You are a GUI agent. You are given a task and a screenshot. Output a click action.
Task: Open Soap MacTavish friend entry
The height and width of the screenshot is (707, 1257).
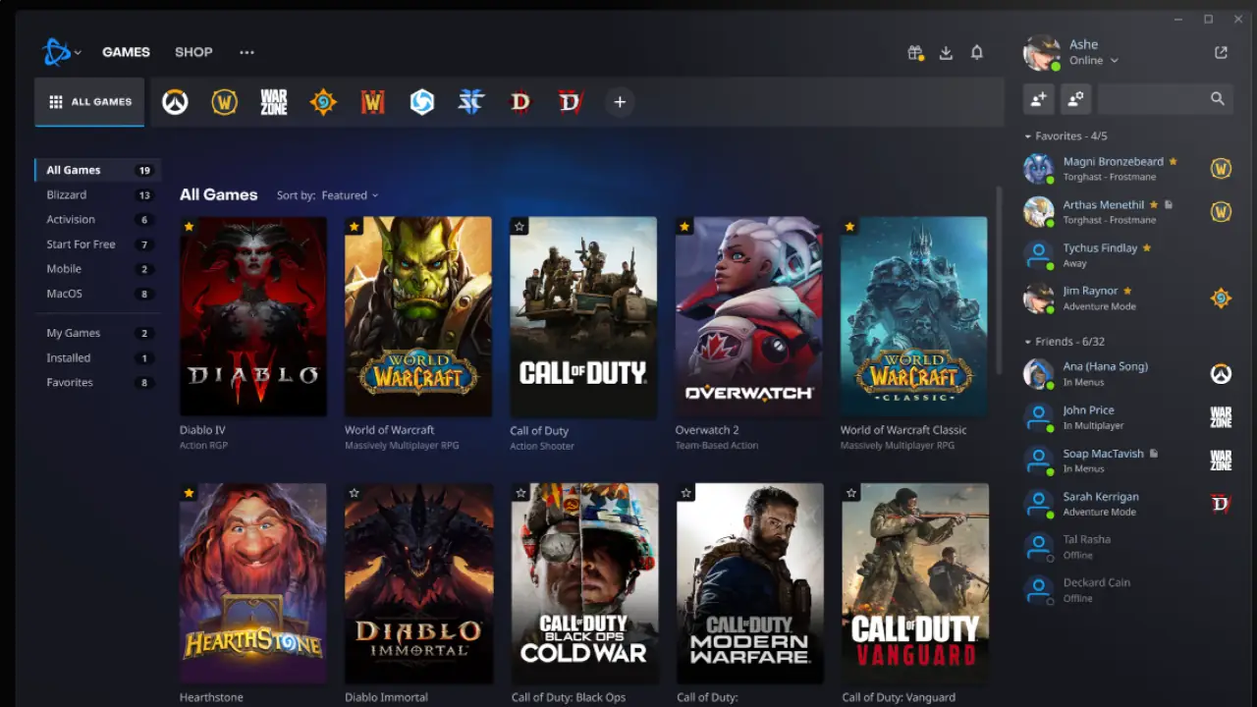[1128, 461]
